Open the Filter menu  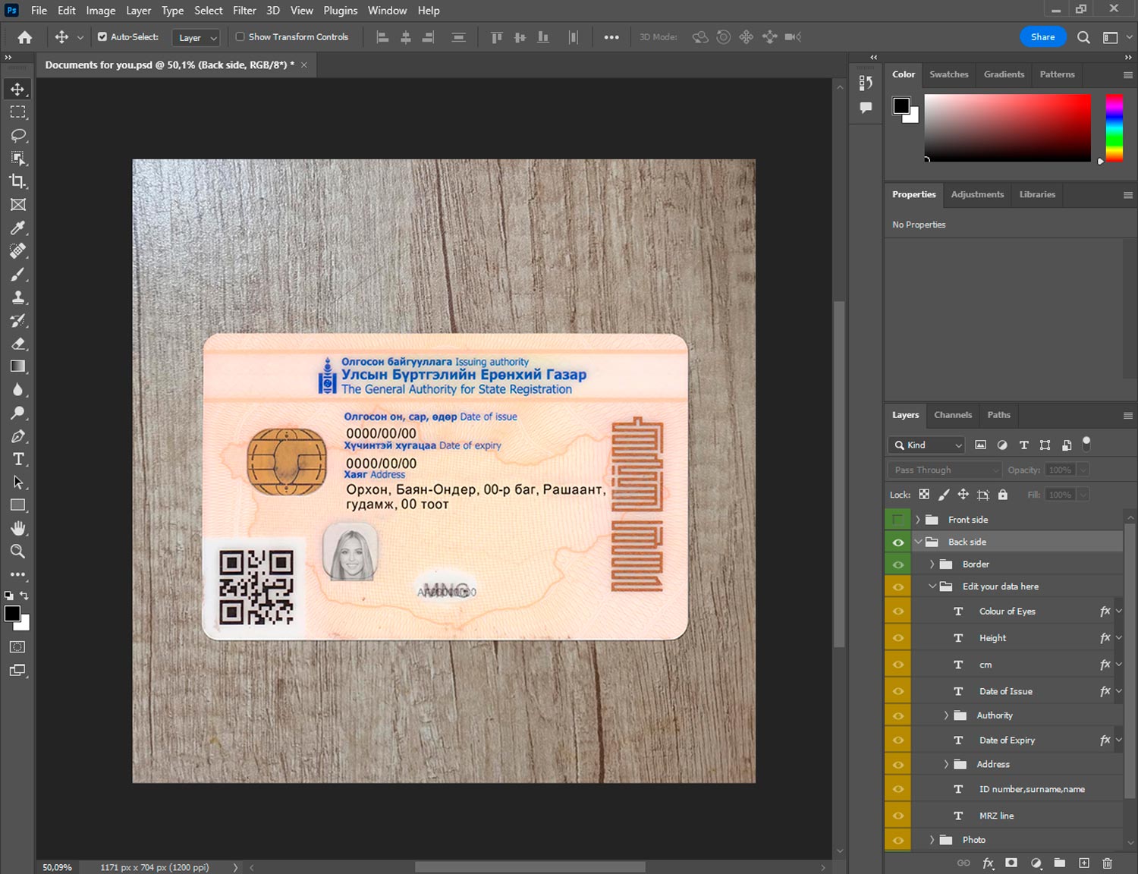click(x=244, y=11)
